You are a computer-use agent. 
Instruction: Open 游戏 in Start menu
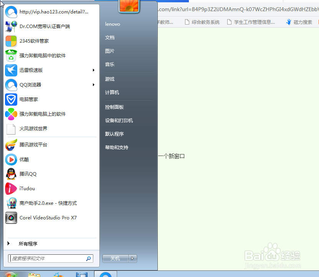pyautogui.click(x=110, y=79)
